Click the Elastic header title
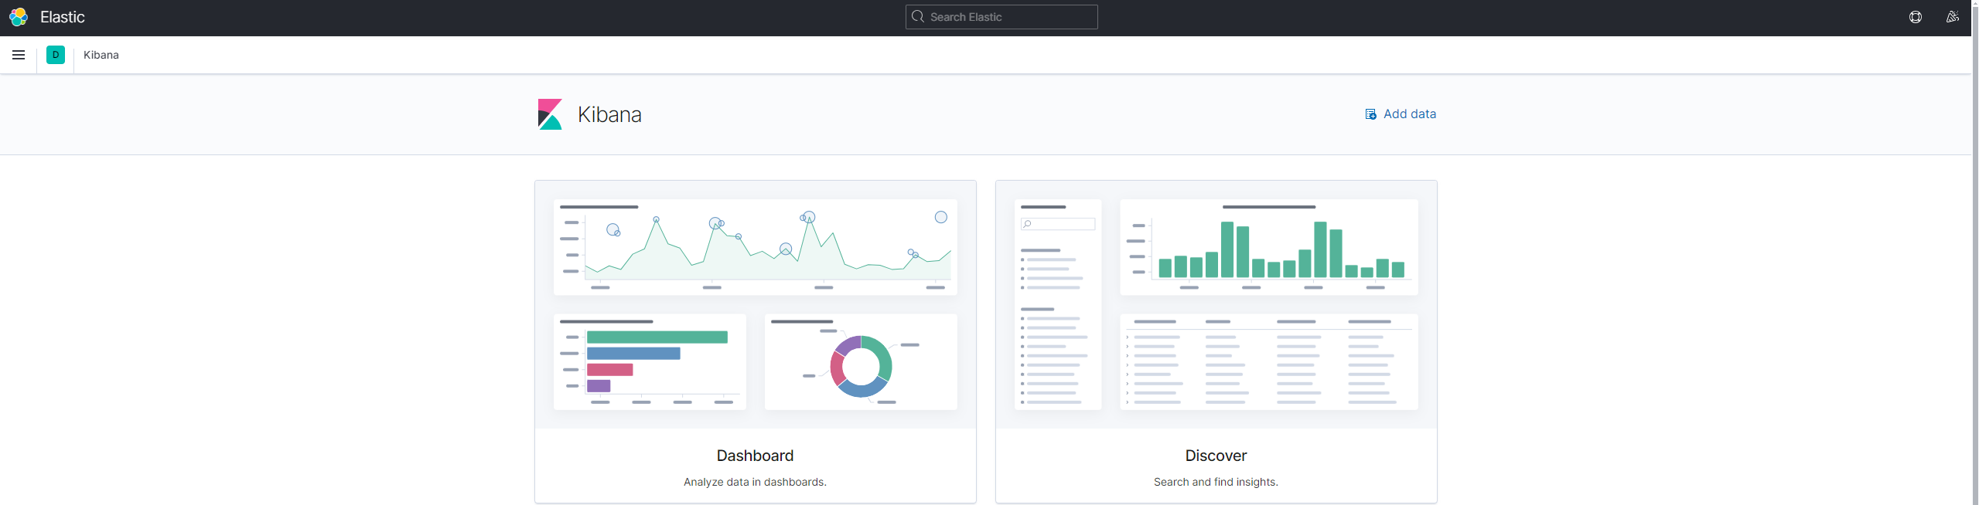Image resolution: width=1979 pixels, height=505 pixels. pos(63,17)
